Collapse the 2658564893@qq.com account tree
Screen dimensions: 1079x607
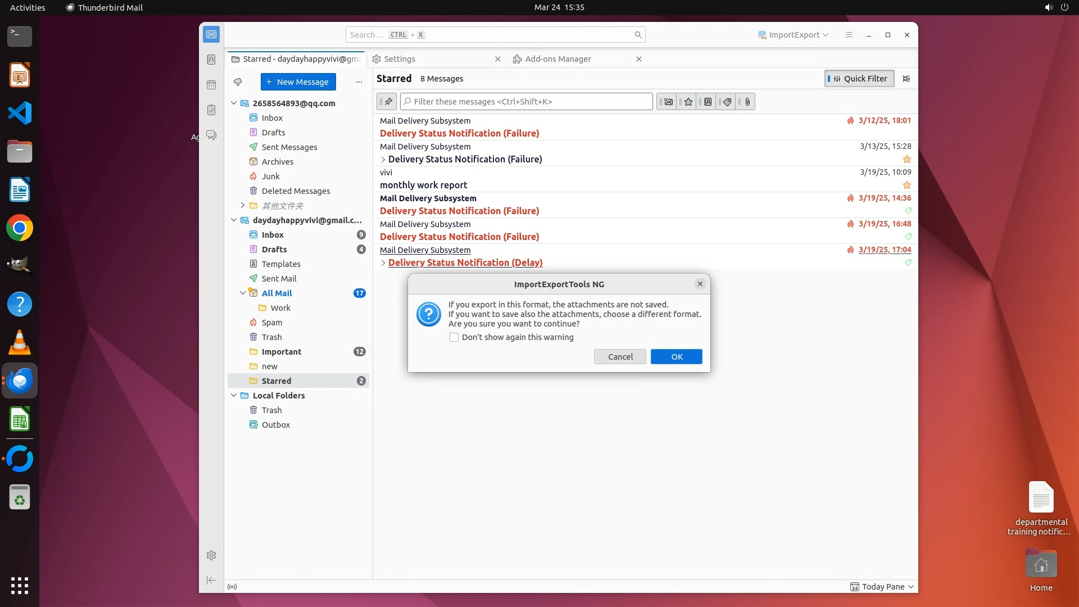(234, 103)
